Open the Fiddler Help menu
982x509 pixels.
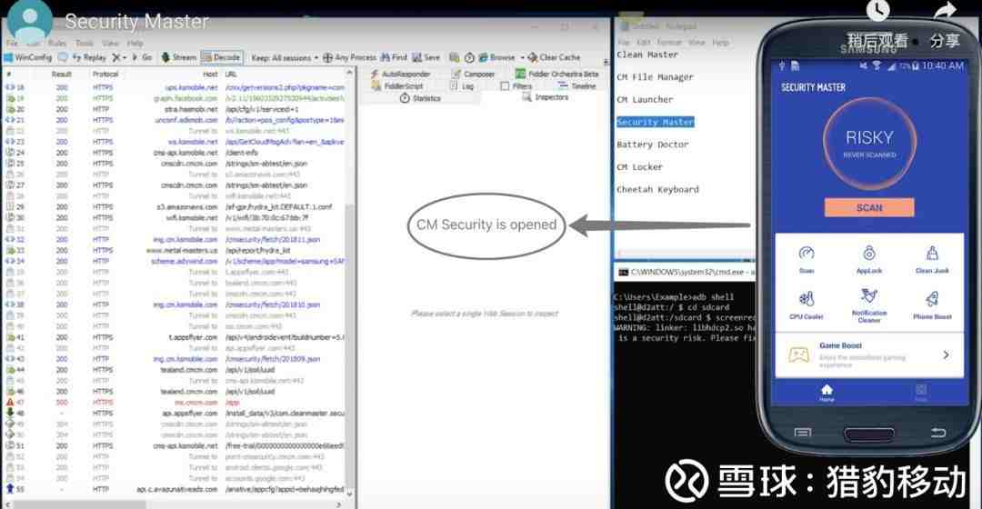135,44
